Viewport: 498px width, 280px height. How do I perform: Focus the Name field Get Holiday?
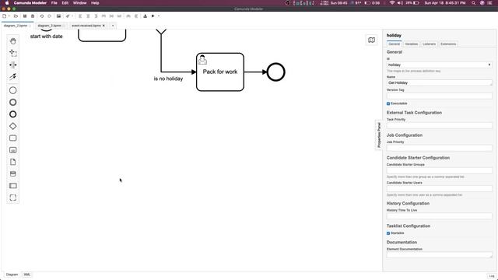pos(439,82)
